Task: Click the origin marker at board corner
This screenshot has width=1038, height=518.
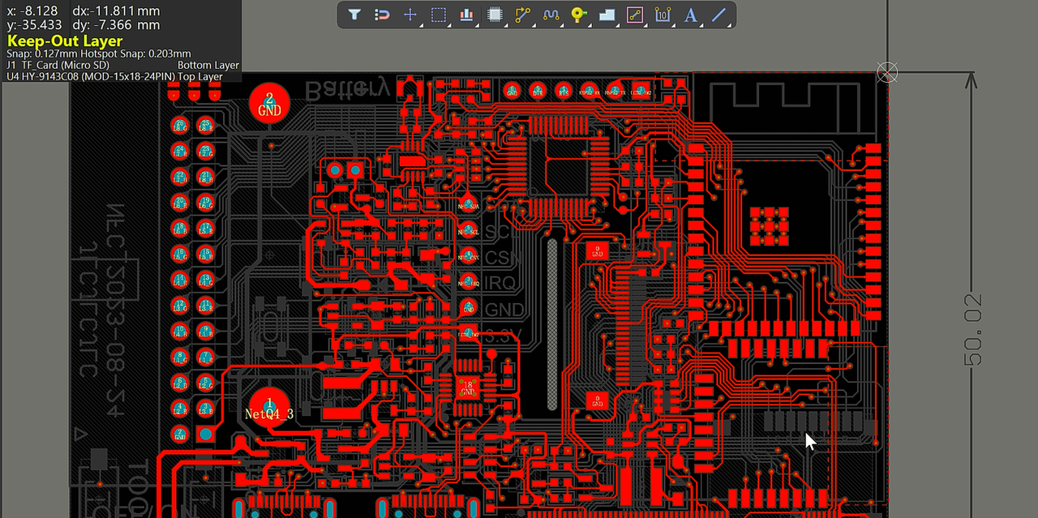Action: coord(888,72)
